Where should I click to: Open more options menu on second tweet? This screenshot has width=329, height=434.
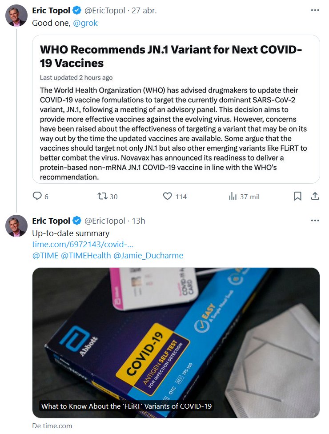click(x=315, y=221)
